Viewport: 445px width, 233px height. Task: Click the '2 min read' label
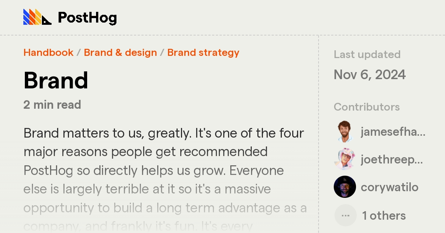pyautogui.click(x=52, y=105)
